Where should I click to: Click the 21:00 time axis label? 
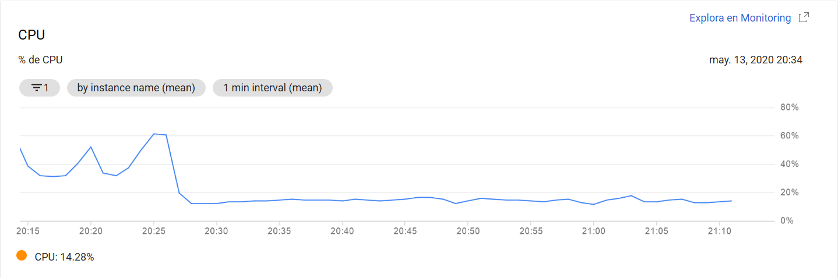point(593,231)
